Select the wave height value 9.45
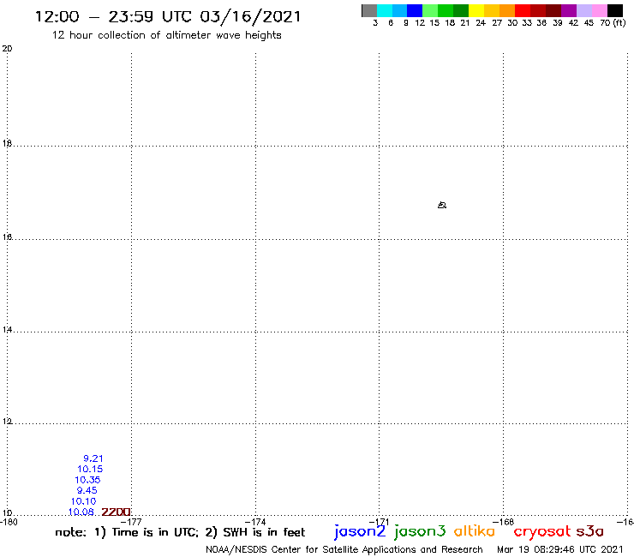The height and width of the screenshot is (557, 634). pyautogui.click(x=87, y=490)
